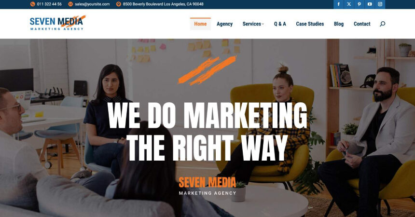Image resolution: width=415 pixels, height=217 pixels.
Task: Go to the Agency menu item
Action: 224,24
